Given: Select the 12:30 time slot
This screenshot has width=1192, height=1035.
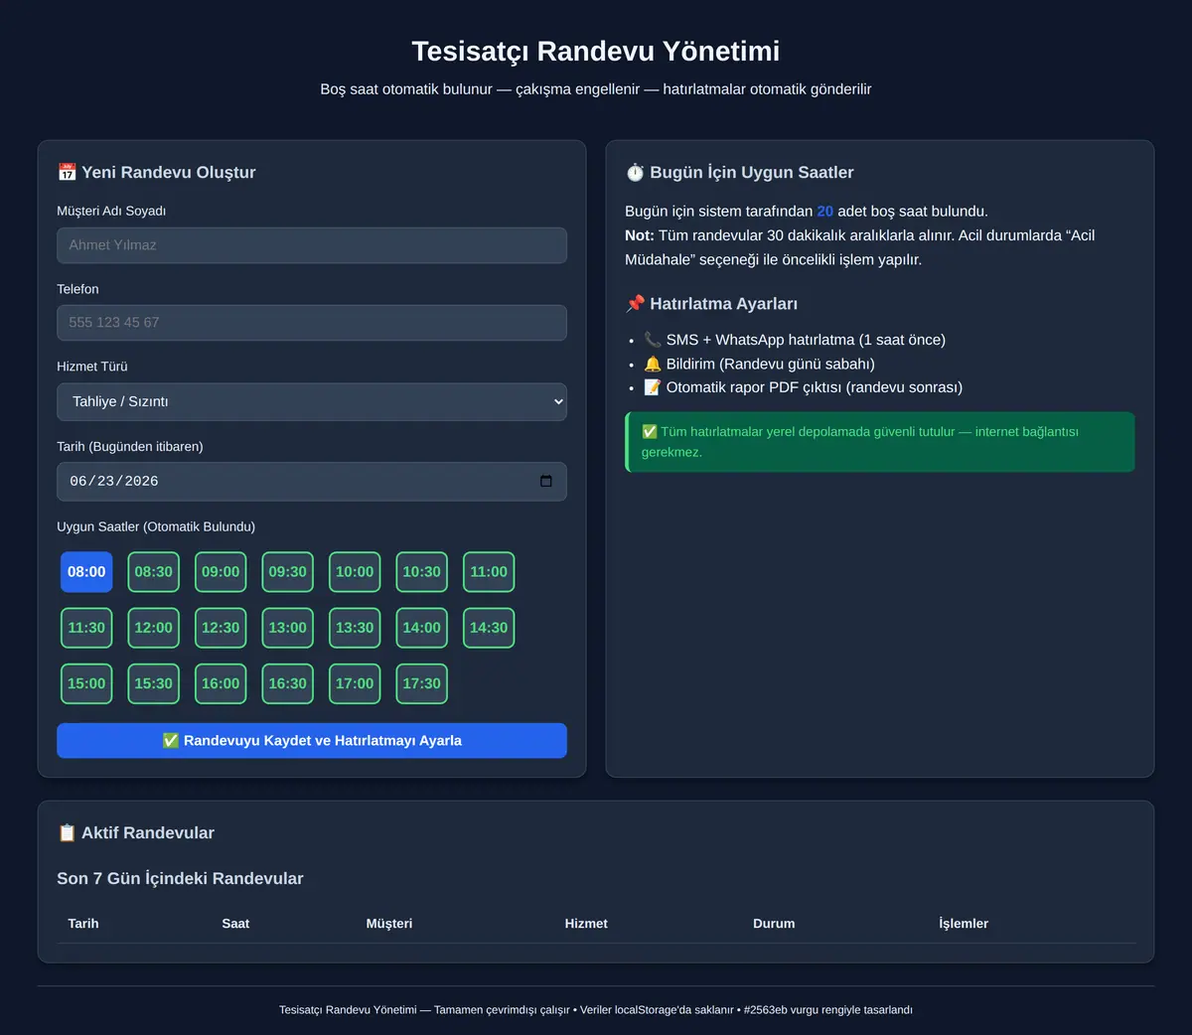Looking at the screenshot, I should [221, 628].
